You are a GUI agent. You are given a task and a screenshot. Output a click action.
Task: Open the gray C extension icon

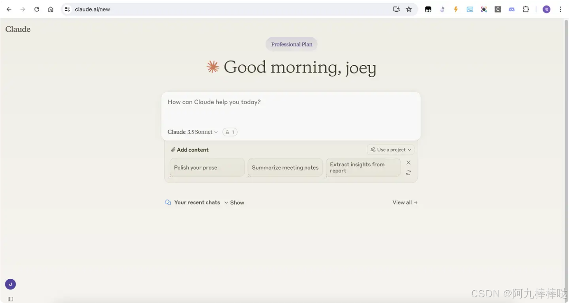498,9
